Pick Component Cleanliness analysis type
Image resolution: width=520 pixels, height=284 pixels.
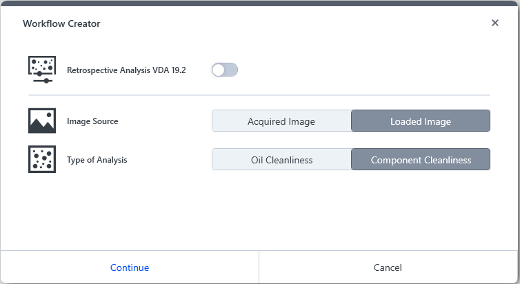tap(421, 160)
